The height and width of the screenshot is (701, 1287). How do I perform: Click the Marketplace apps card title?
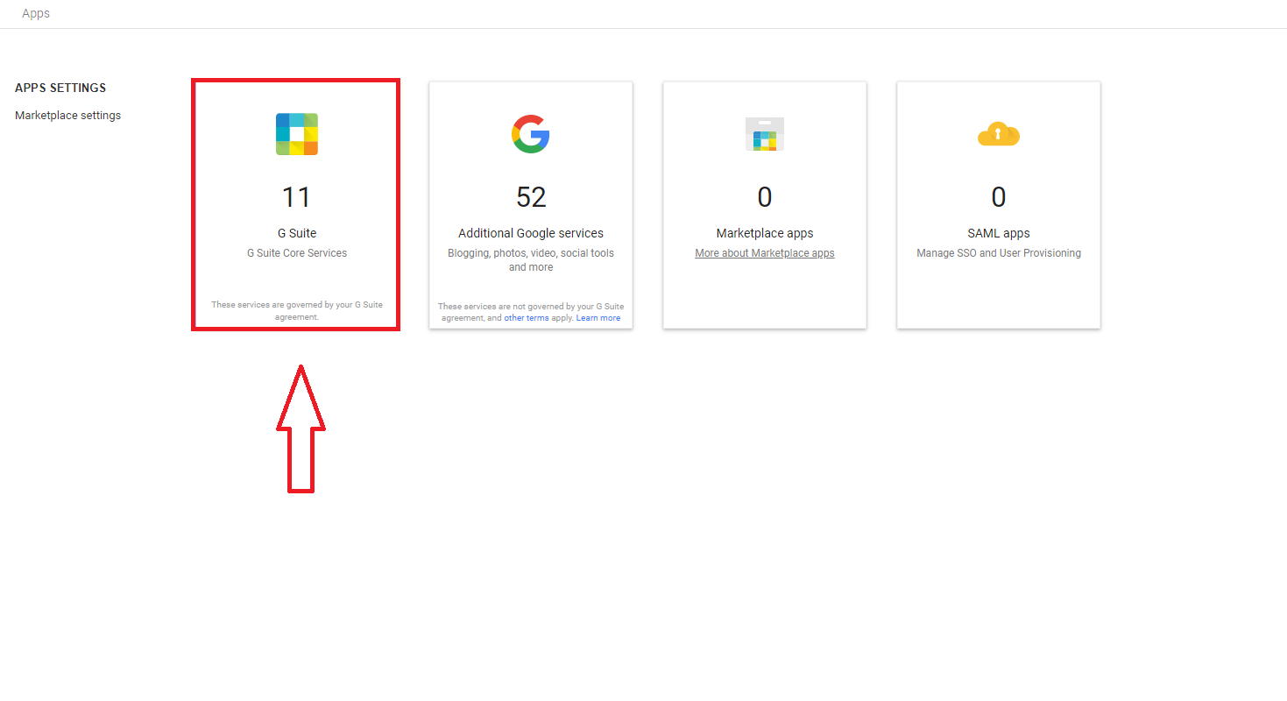coord(765,233)
